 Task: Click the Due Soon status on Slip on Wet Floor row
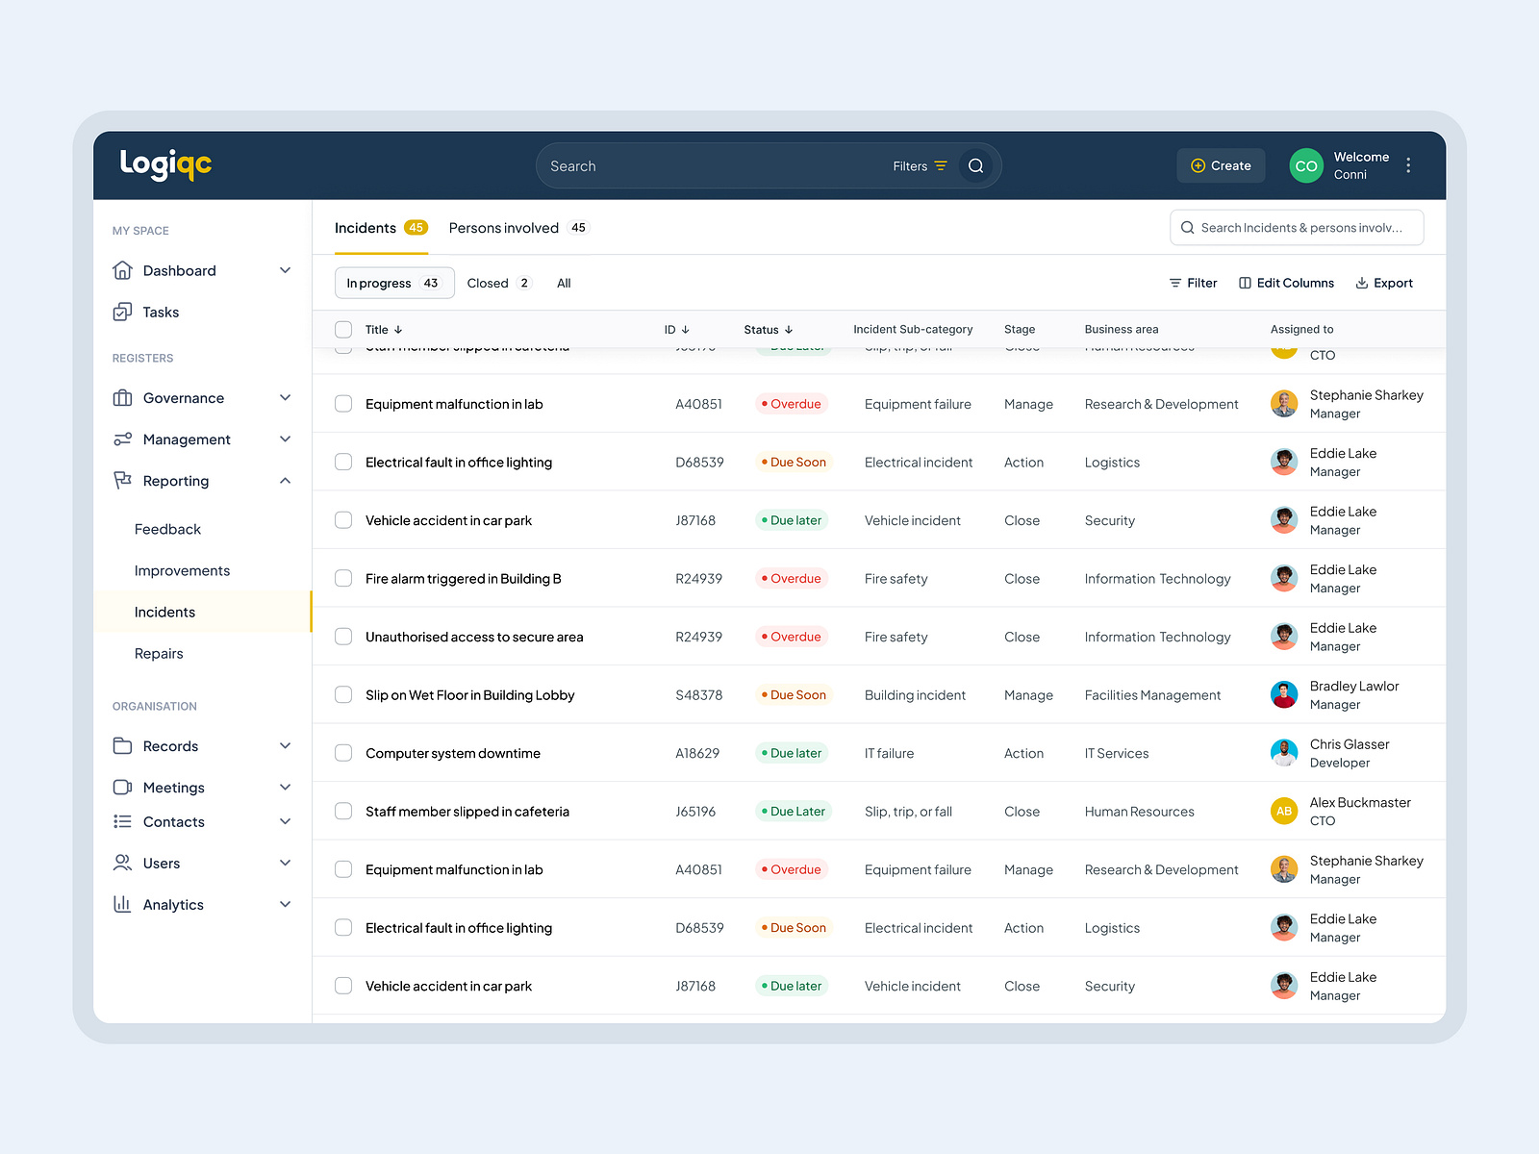pyautogui.click(x=794, y=694)
